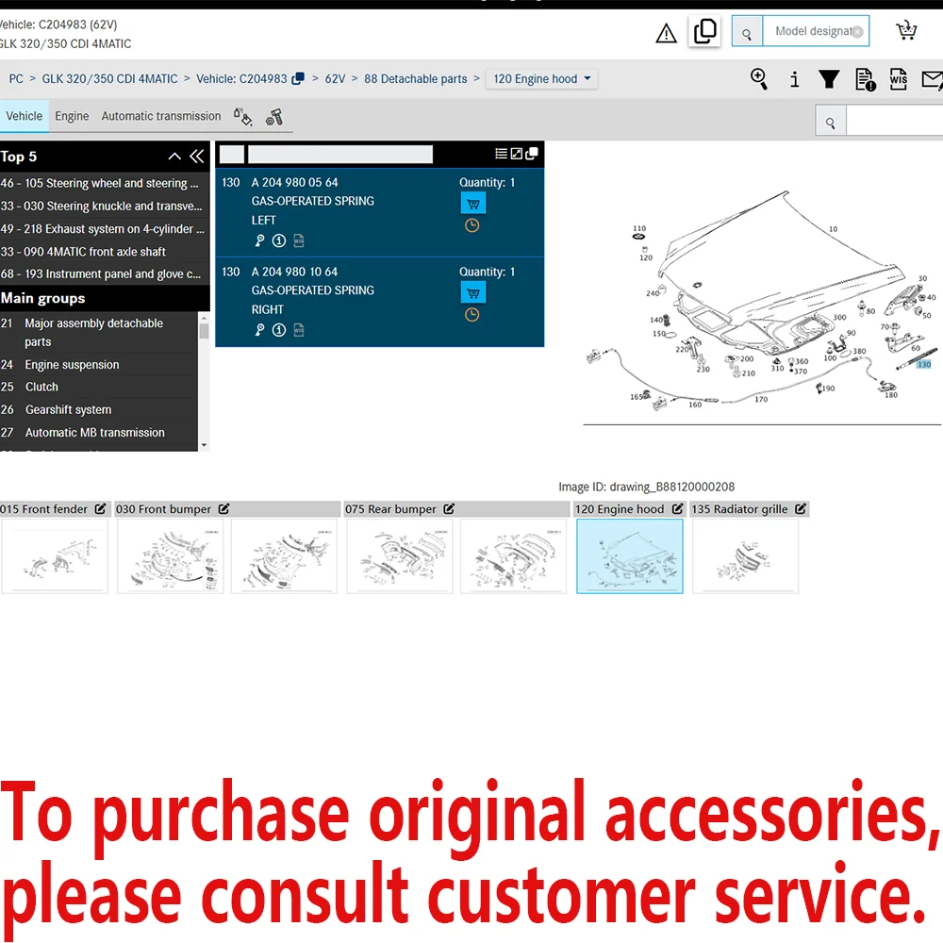Image resolution: width=943 pixels, height=943 pixels.
Task: Open the 62V breadcrumb link
Action: click(x=335, y=79)
